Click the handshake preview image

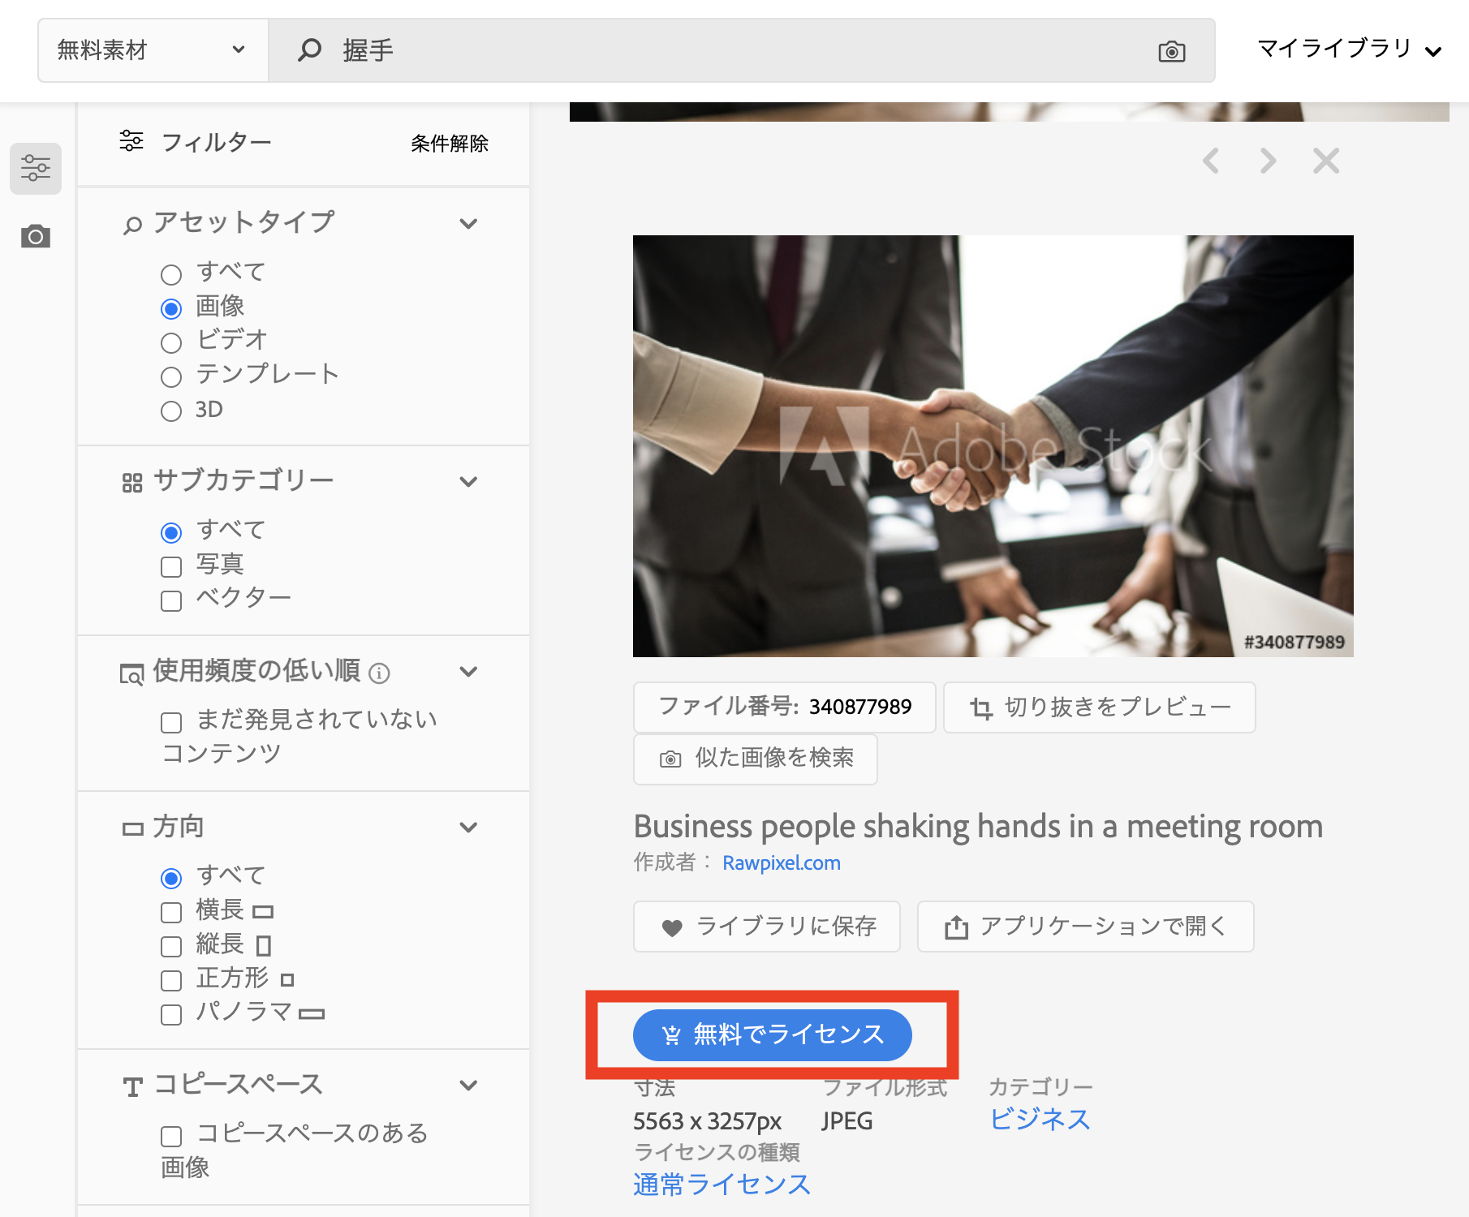tap(993, 446)
